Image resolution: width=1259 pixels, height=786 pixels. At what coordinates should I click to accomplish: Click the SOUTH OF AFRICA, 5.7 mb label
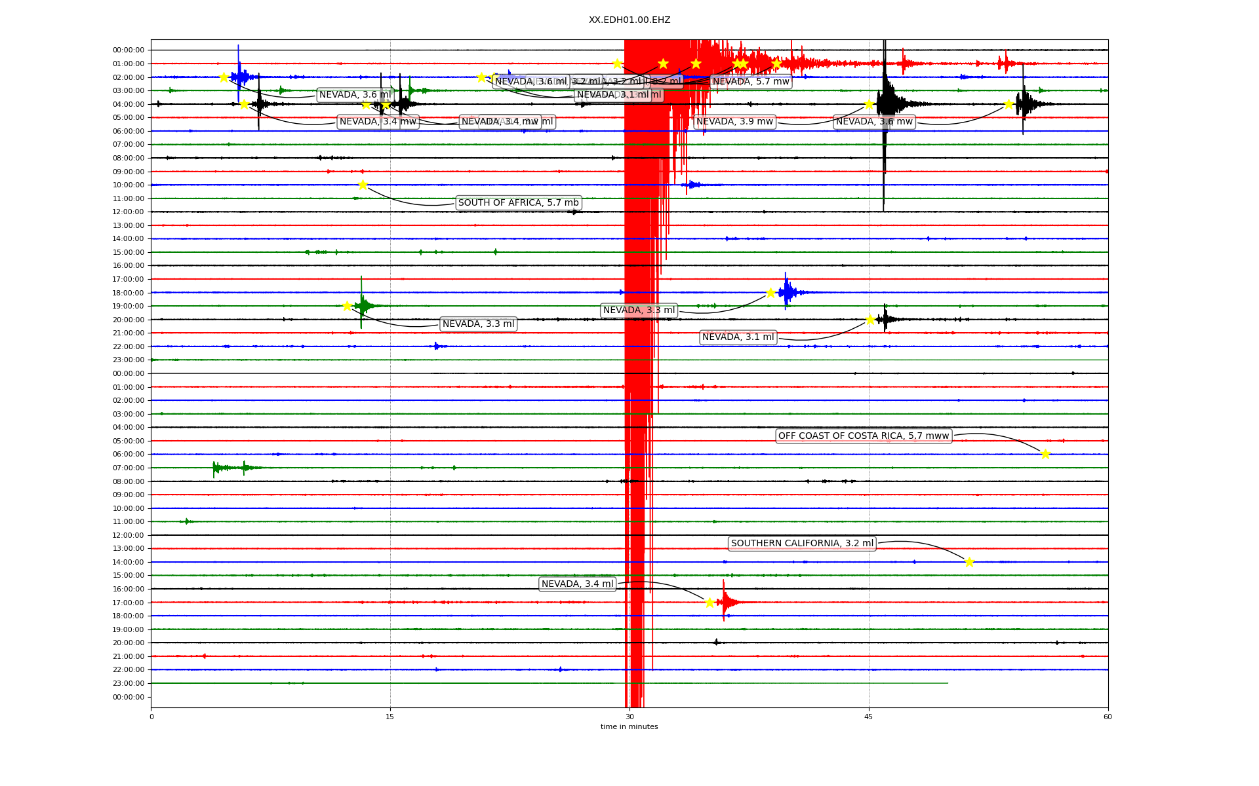click(x=518, y=203)
